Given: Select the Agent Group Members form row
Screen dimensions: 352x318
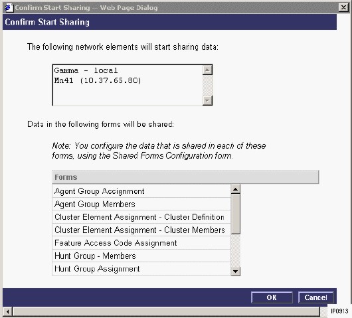Looking at the screenshot, I should pyautogui.click(x=141, y=204).
